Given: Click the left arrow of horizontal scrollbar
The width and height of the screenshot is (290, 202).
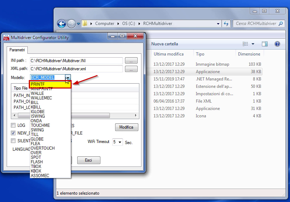Looking at the screenshot, I should coord(14,116).
